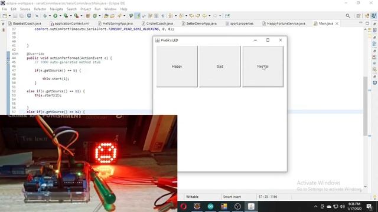This screenshot has width=378, height=212.
Task: Open the Project menu
Action: coord(86,9)
